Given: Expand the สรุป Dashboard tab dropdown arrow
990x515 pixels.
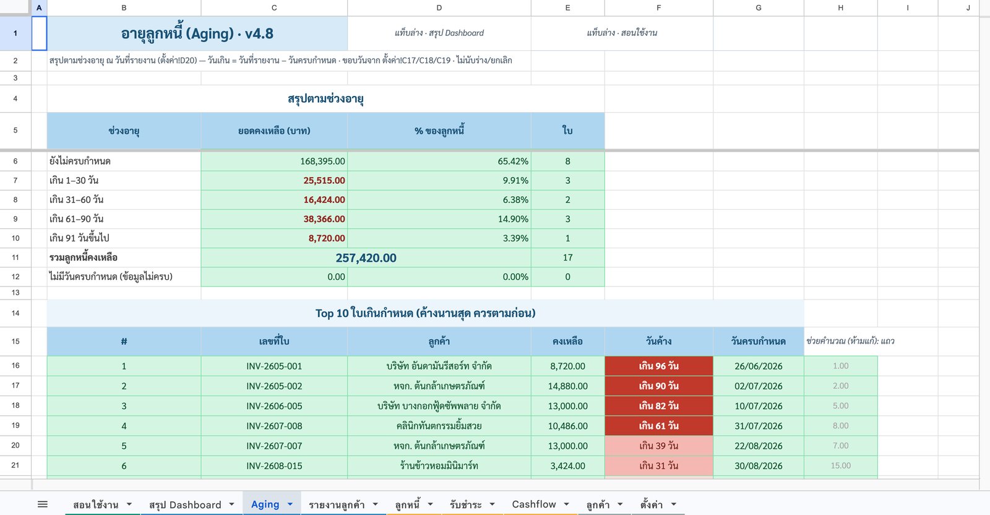Looking at the screenshot, I should [231, 504].
